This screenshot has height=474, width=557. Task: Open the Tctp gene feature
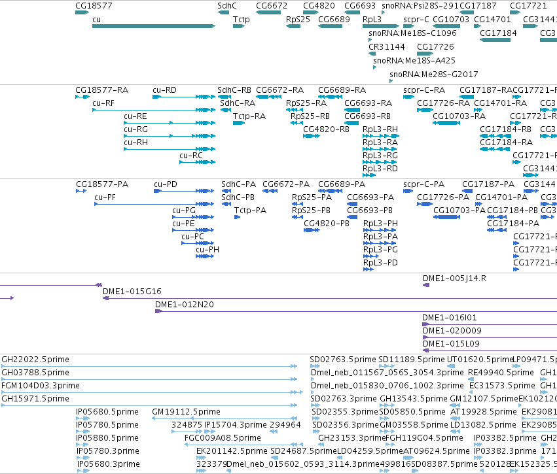(239, 26)
